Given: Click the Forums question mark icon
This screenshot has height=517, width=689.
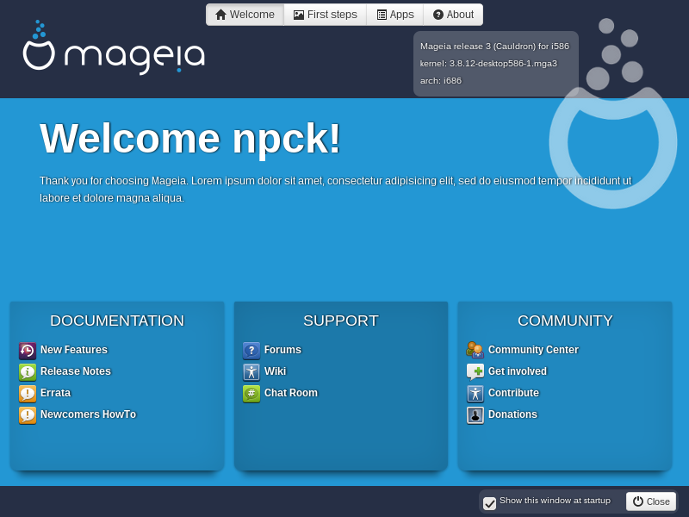Looking at the screenshot, I should [251, 351].
